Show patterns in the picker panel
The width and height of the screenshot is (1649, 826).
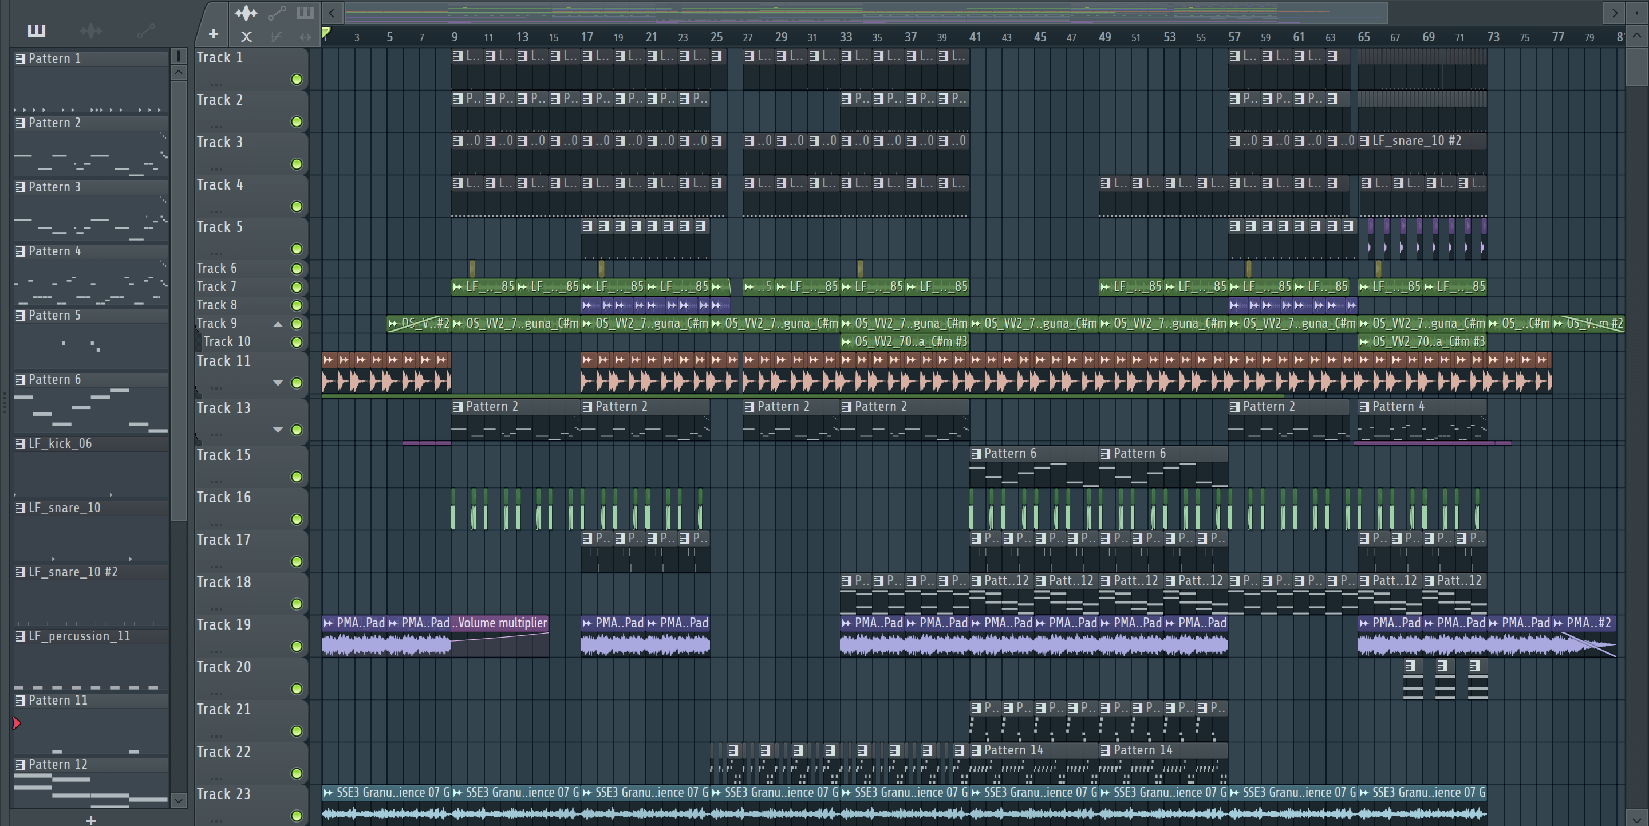[x=37, y=30]
